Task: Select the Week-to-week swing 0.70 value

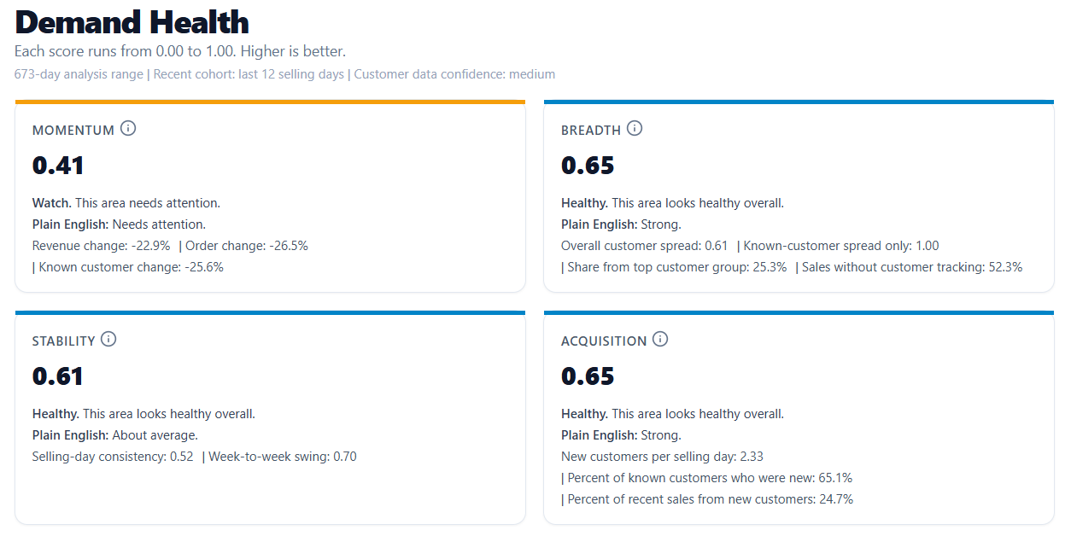Action: [283, 457]
